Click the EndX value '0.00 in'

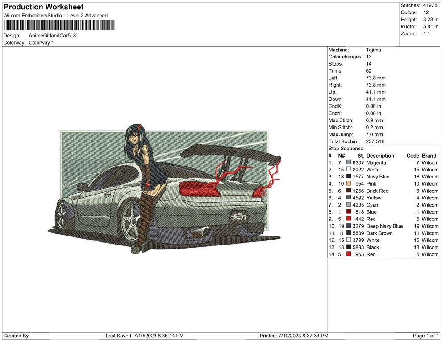point(374,106)
